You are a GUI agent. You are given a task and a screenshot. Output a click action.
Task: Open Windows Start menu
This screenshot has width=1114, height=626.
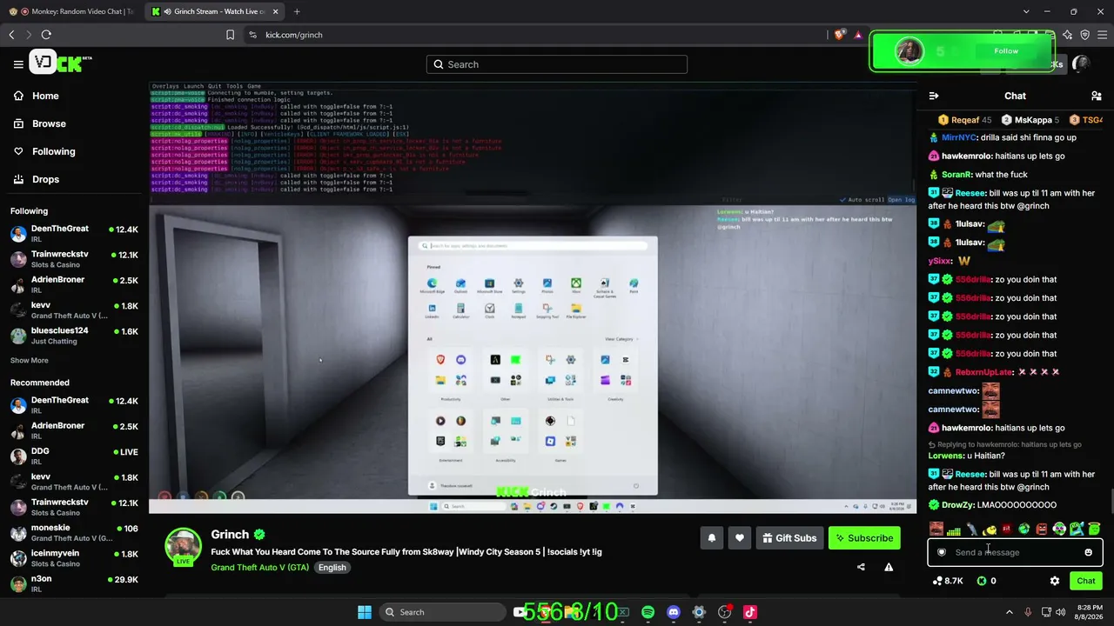click(x=365, y=612)
